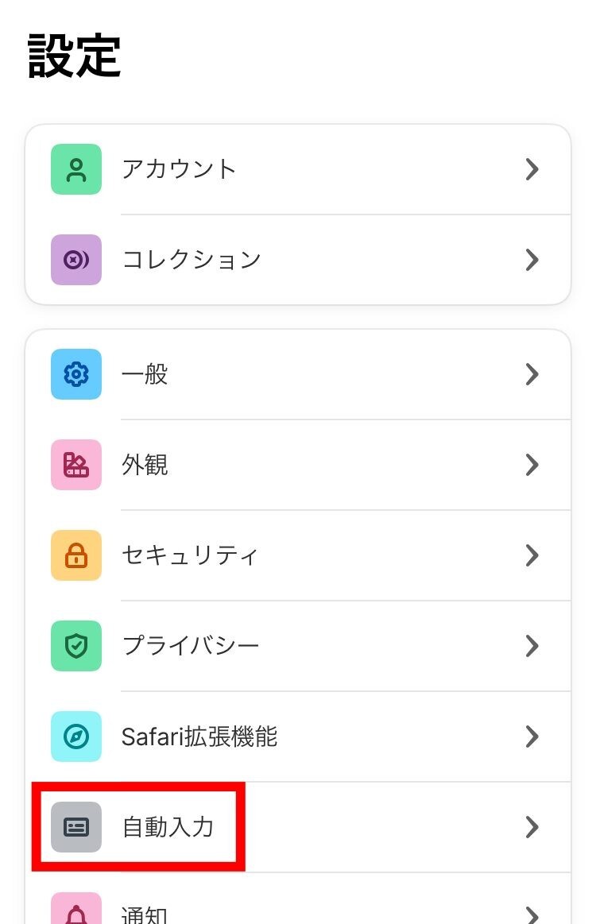The width and height of the screenshot is (596, 924).
Task: Tap the 設定 page heading
Action: click(x=75, y=56)
